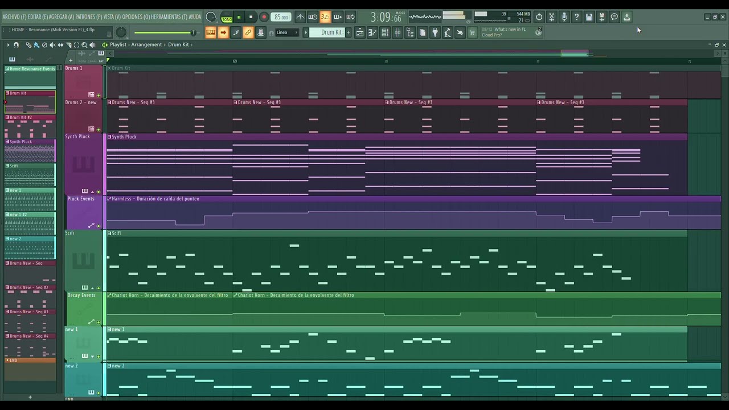
Task: Open the Browser icon in toolbar
Action: (x=410, y=32)
